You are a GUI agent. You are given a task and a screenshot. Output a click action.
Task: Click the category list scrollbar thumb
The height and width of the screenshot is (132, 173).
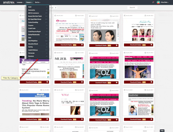coord(26,23)
